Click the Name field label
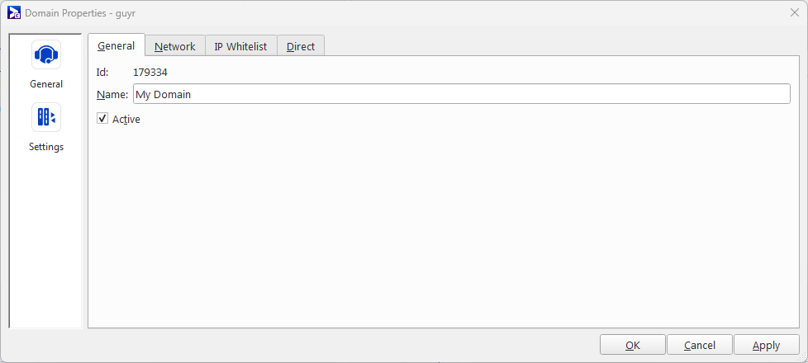 (x=112, y=95)
